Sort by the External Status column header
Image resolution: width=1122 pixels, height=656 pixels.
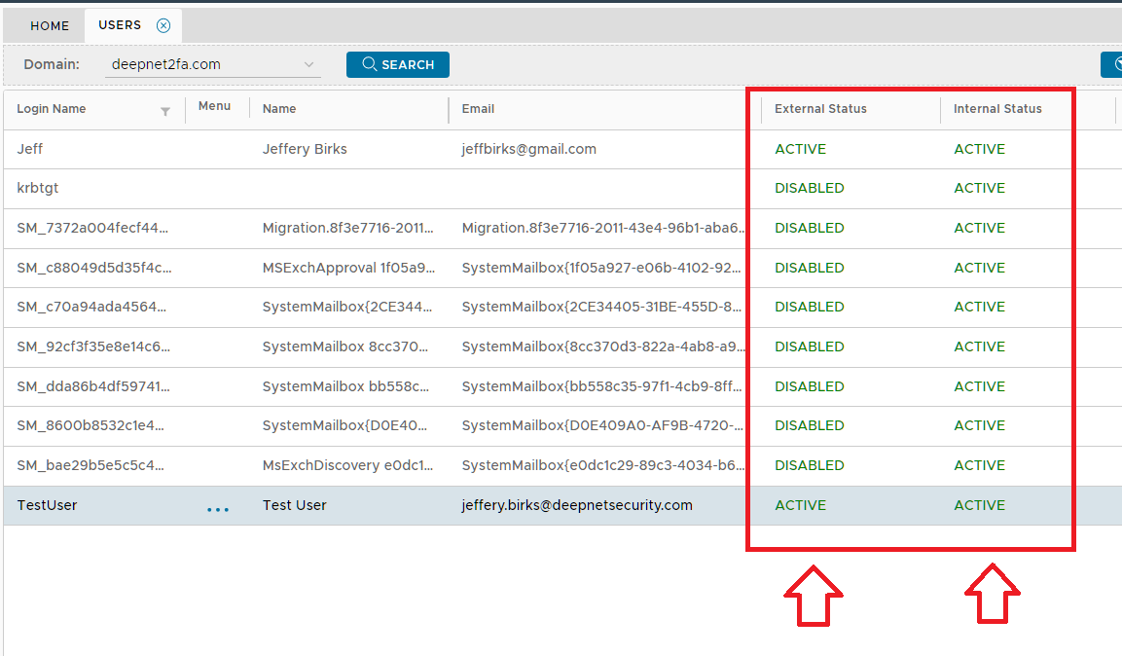coord(820,109)
